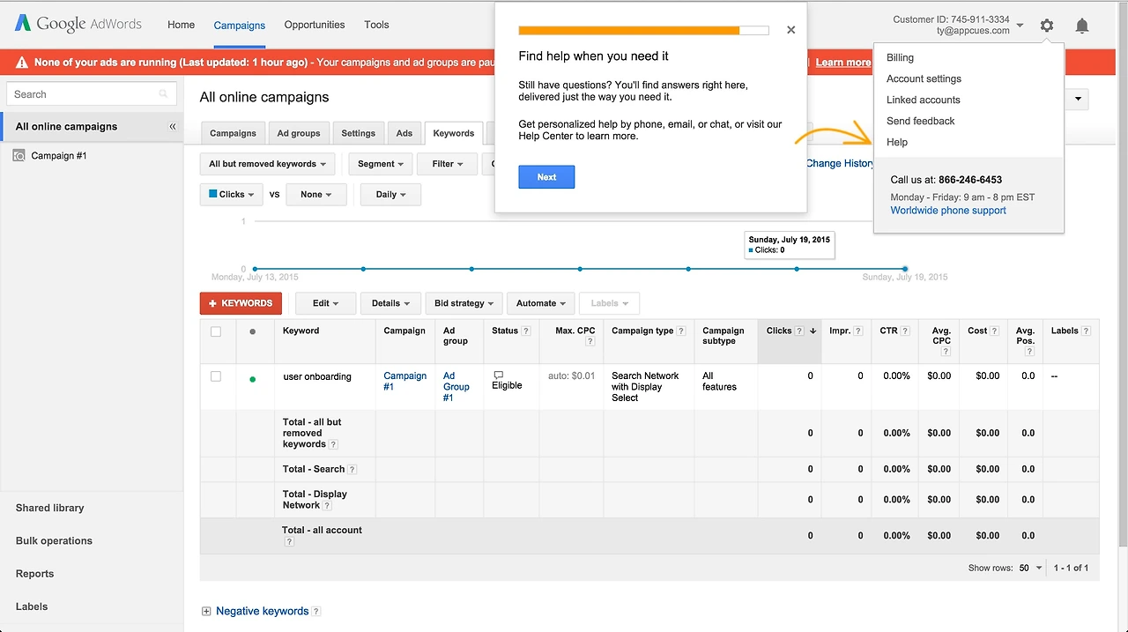
Task: Select Account settings from the gear menu
Action: point(924,78)
